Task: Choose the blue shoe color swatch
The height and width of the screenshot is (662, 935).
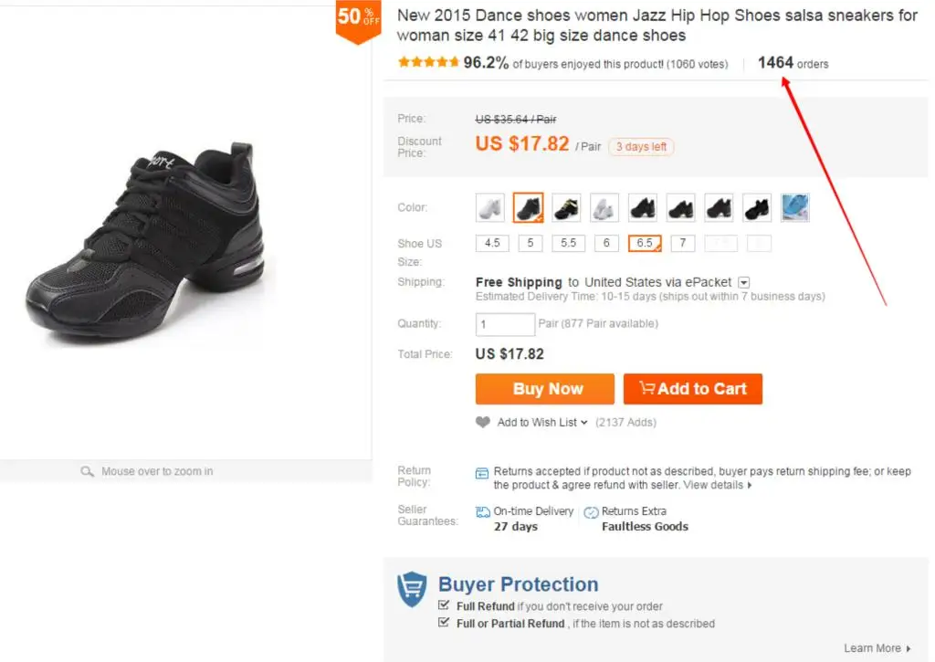Action: point(795,207)
